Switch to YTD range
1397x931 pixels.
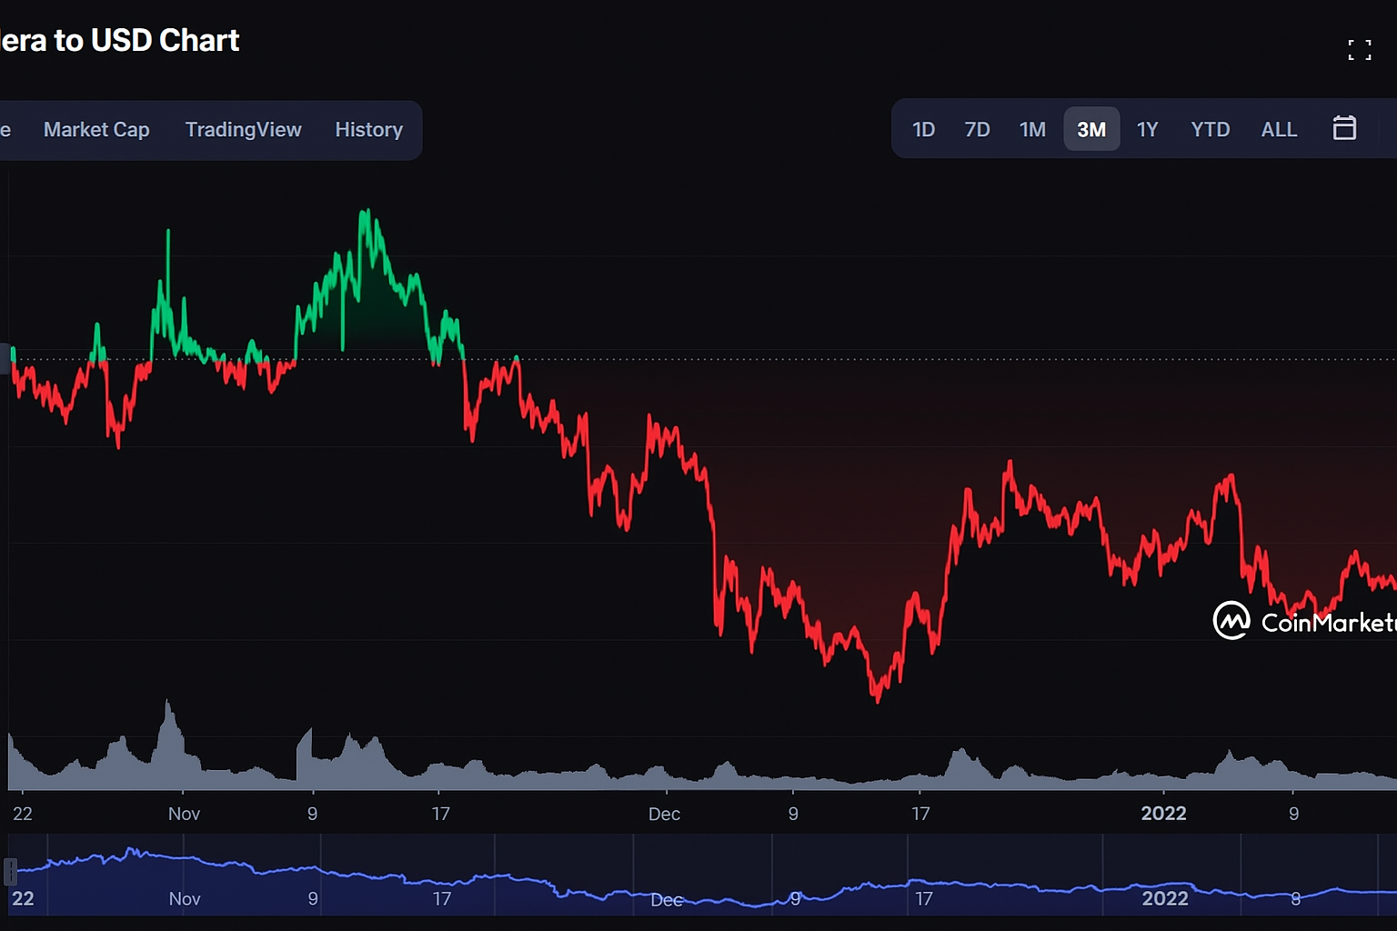point(1210,129)
